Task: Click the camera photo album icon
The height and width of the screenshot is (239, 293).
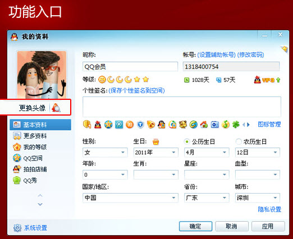Action: click(x=214, y=125)
